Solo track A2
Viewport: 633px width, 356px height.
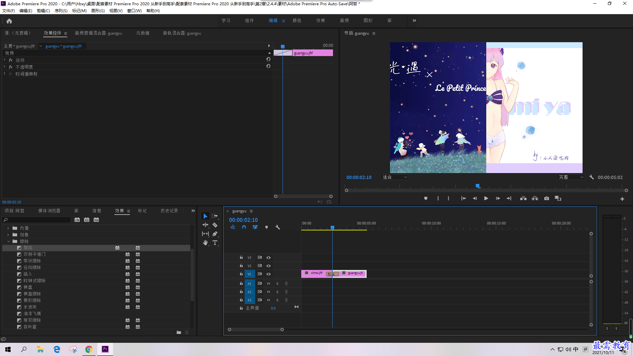[277, 292]
